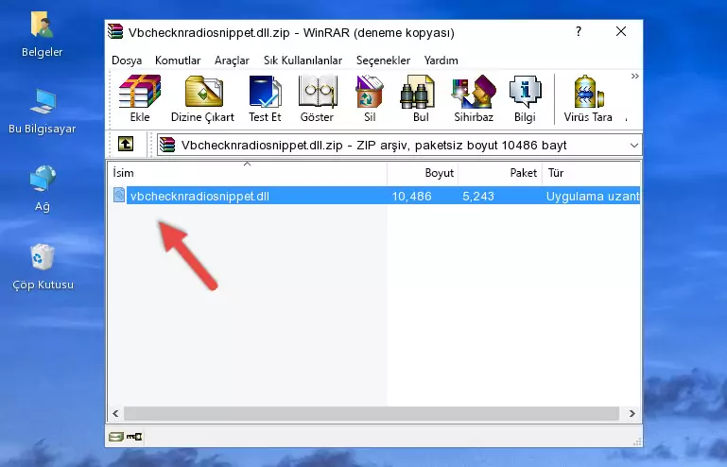Click the vbchecknradiosnippet.dll file icon
This screenshot has width=727, height=467.
coord(119,196)
